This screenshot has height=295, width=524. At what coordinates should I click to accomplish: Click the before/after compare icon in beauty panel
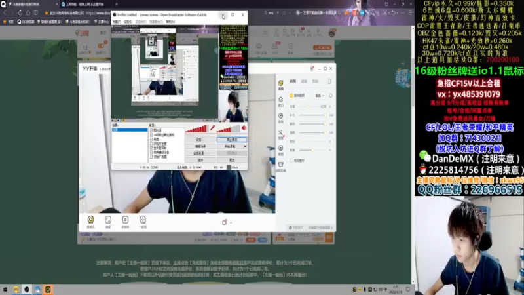(329, 81)
